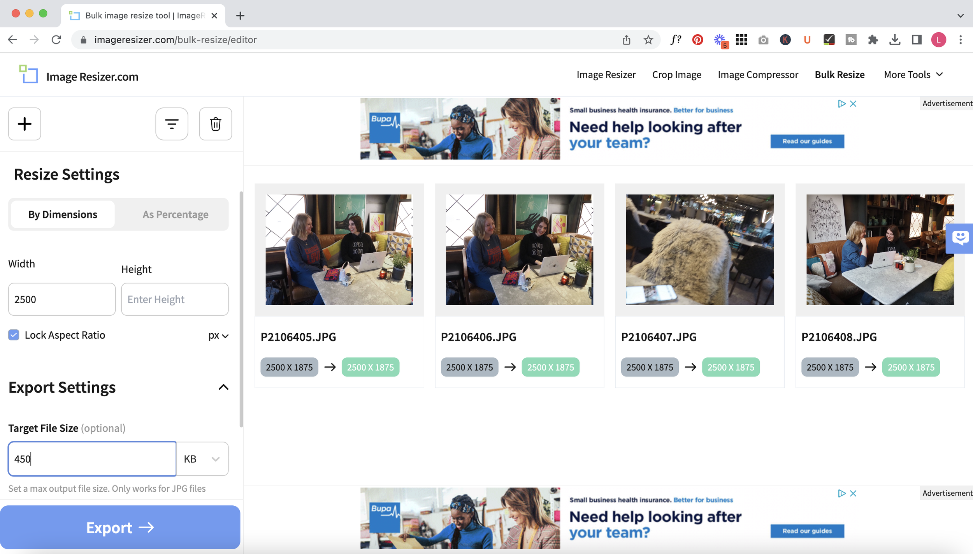Close the Bulk image resize tool tab
Image resolution: width=973 pixels, height=554 pixels.
point(214,16)
